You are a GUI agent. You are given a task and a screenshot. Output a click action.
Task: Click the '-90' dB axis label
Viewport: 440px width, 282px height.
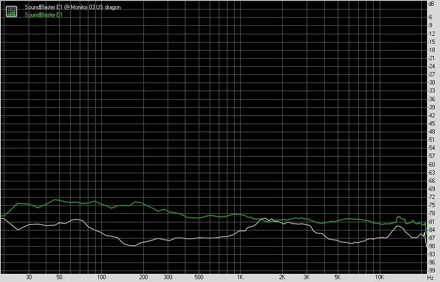[x=431, y=246]
